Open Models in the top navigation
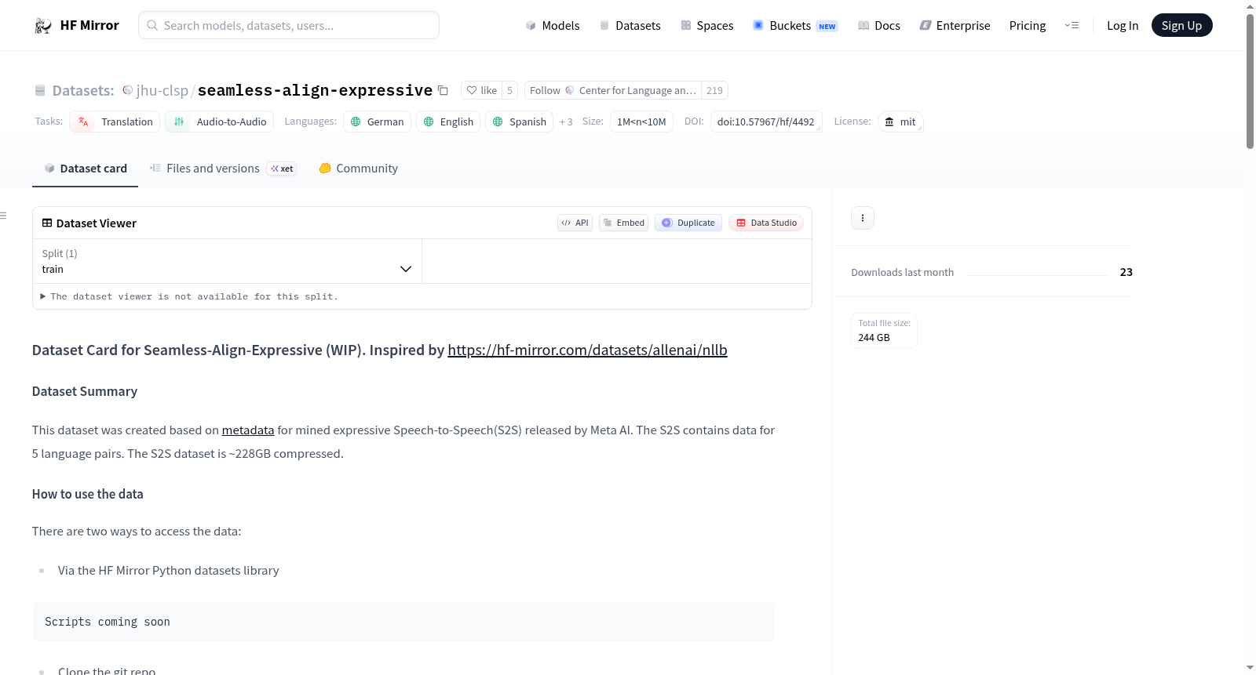The width and height of the screenshot is (1256, 675). pos(553,26)
